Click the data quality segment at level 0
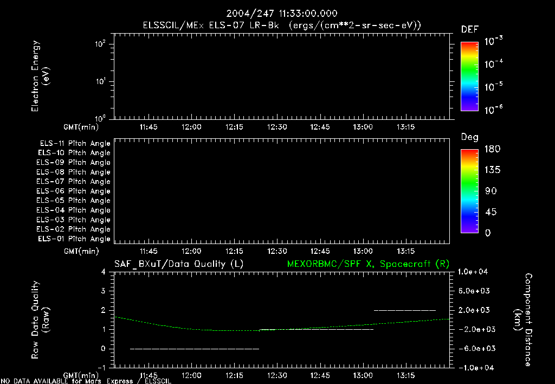Image resolution: width=555 pixels, height=384 pixels. 195,349
